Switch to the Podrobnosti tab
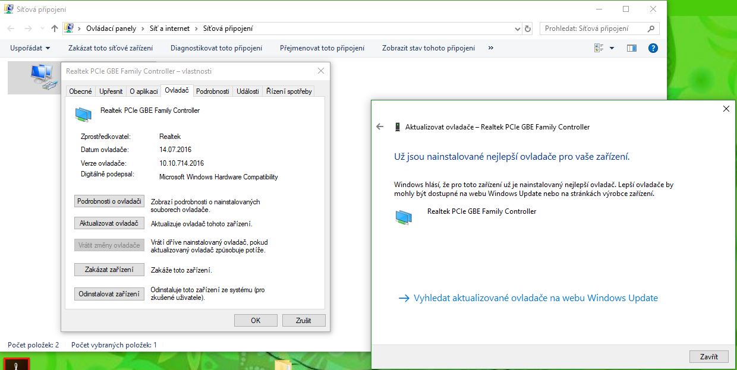 pyautogui.click(x=212, y=91)
